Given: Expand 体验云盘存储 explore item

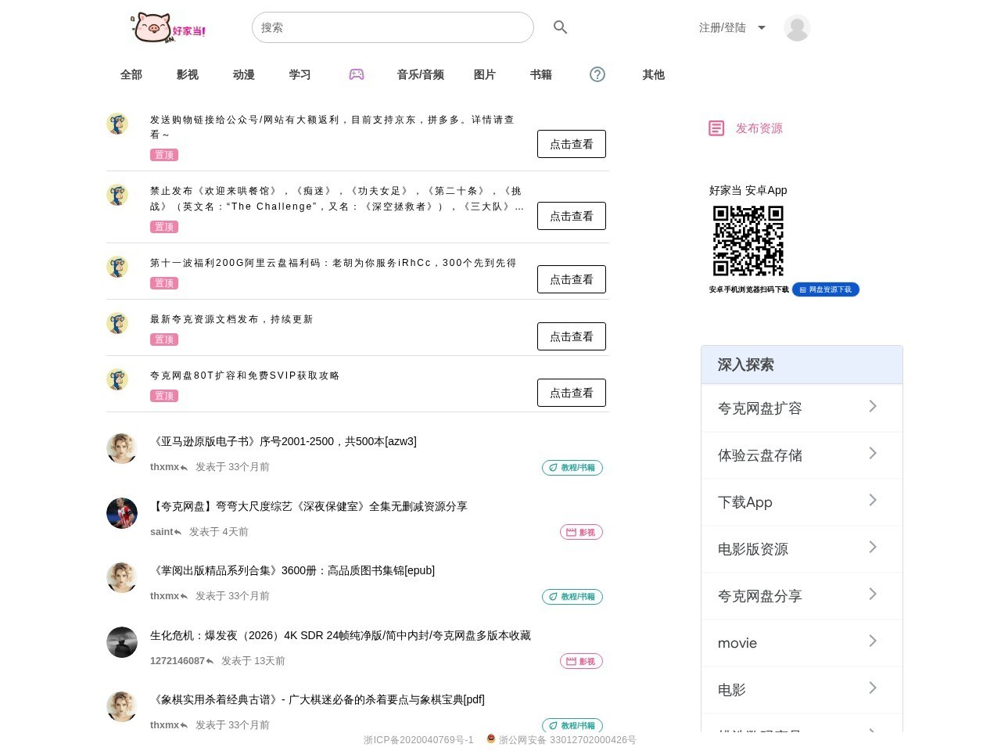Looking at the screenshot, I should pyautogui.click(x=802, y=455).
